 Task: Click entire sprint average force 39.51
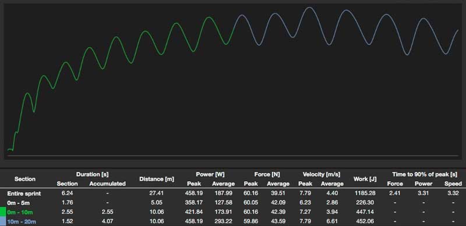(278, 193)
